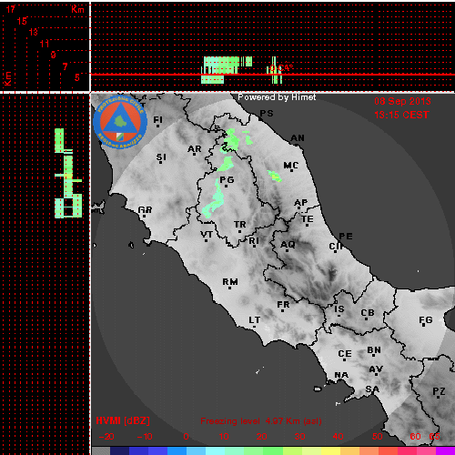Click the 'PG' city label on the map
Image resolution: width=455 pixels, height=455 pixels.
point(227,180)
